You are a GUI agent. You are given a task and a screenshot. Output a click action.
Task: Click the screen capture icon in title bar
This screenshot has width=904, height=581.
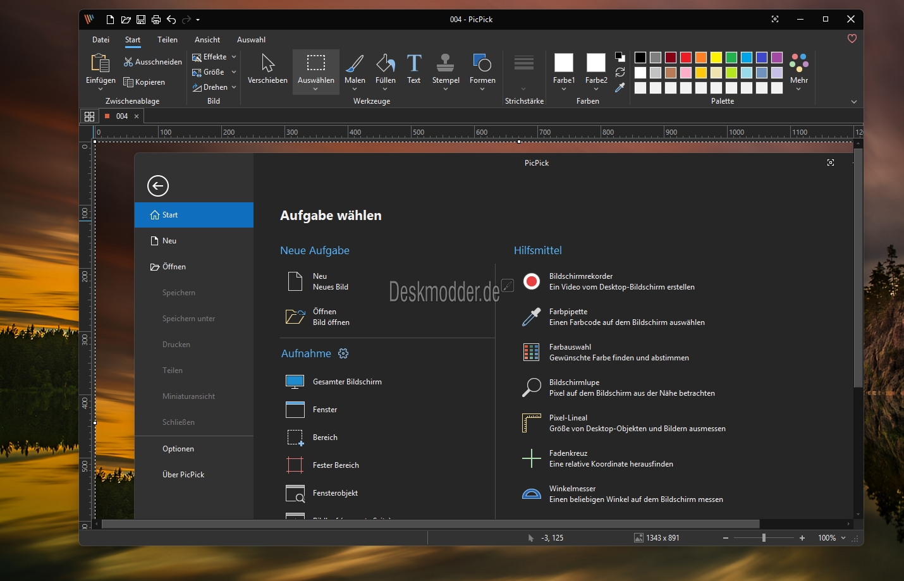click(x=775, y=20)
